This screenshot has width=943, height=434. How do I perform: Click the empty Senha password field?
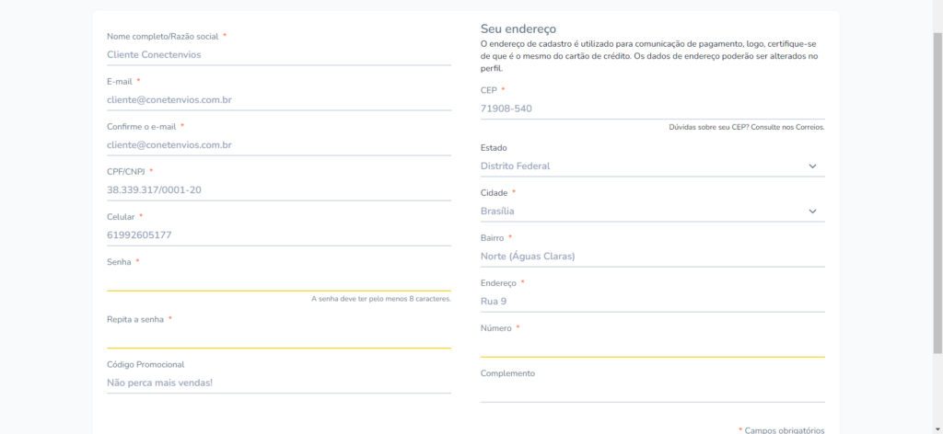(x=279, y=280)
